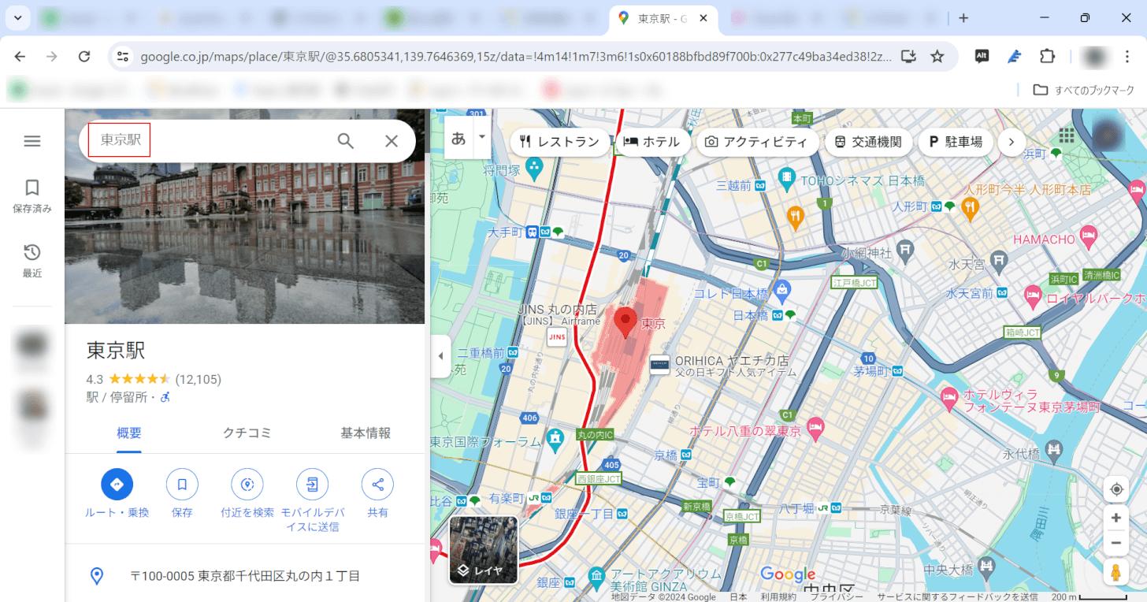Click the Share (共有) button
Viewport: 1147px width, 602px height.
377,494
